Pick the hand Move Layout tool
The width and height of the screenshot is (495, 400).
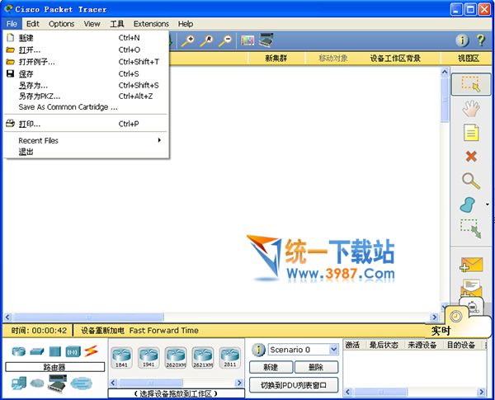coord(470,108)
